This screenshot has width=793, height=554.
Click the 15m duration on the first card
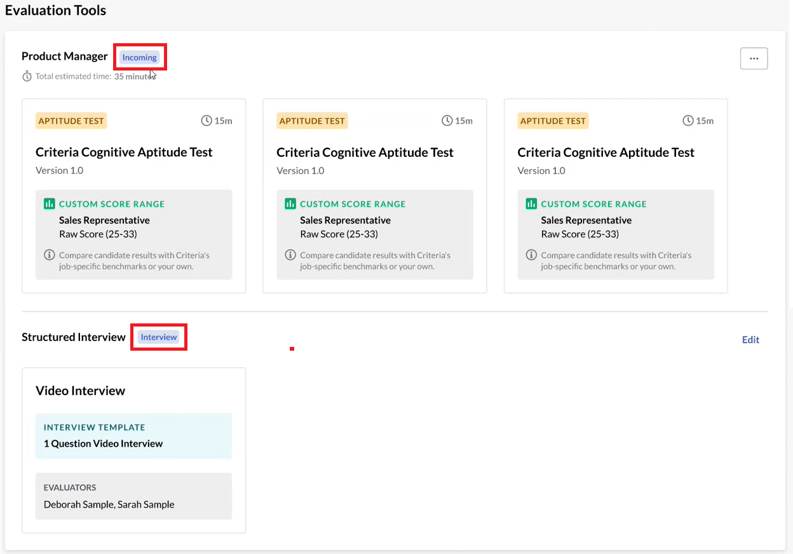(x=223, y=121)
